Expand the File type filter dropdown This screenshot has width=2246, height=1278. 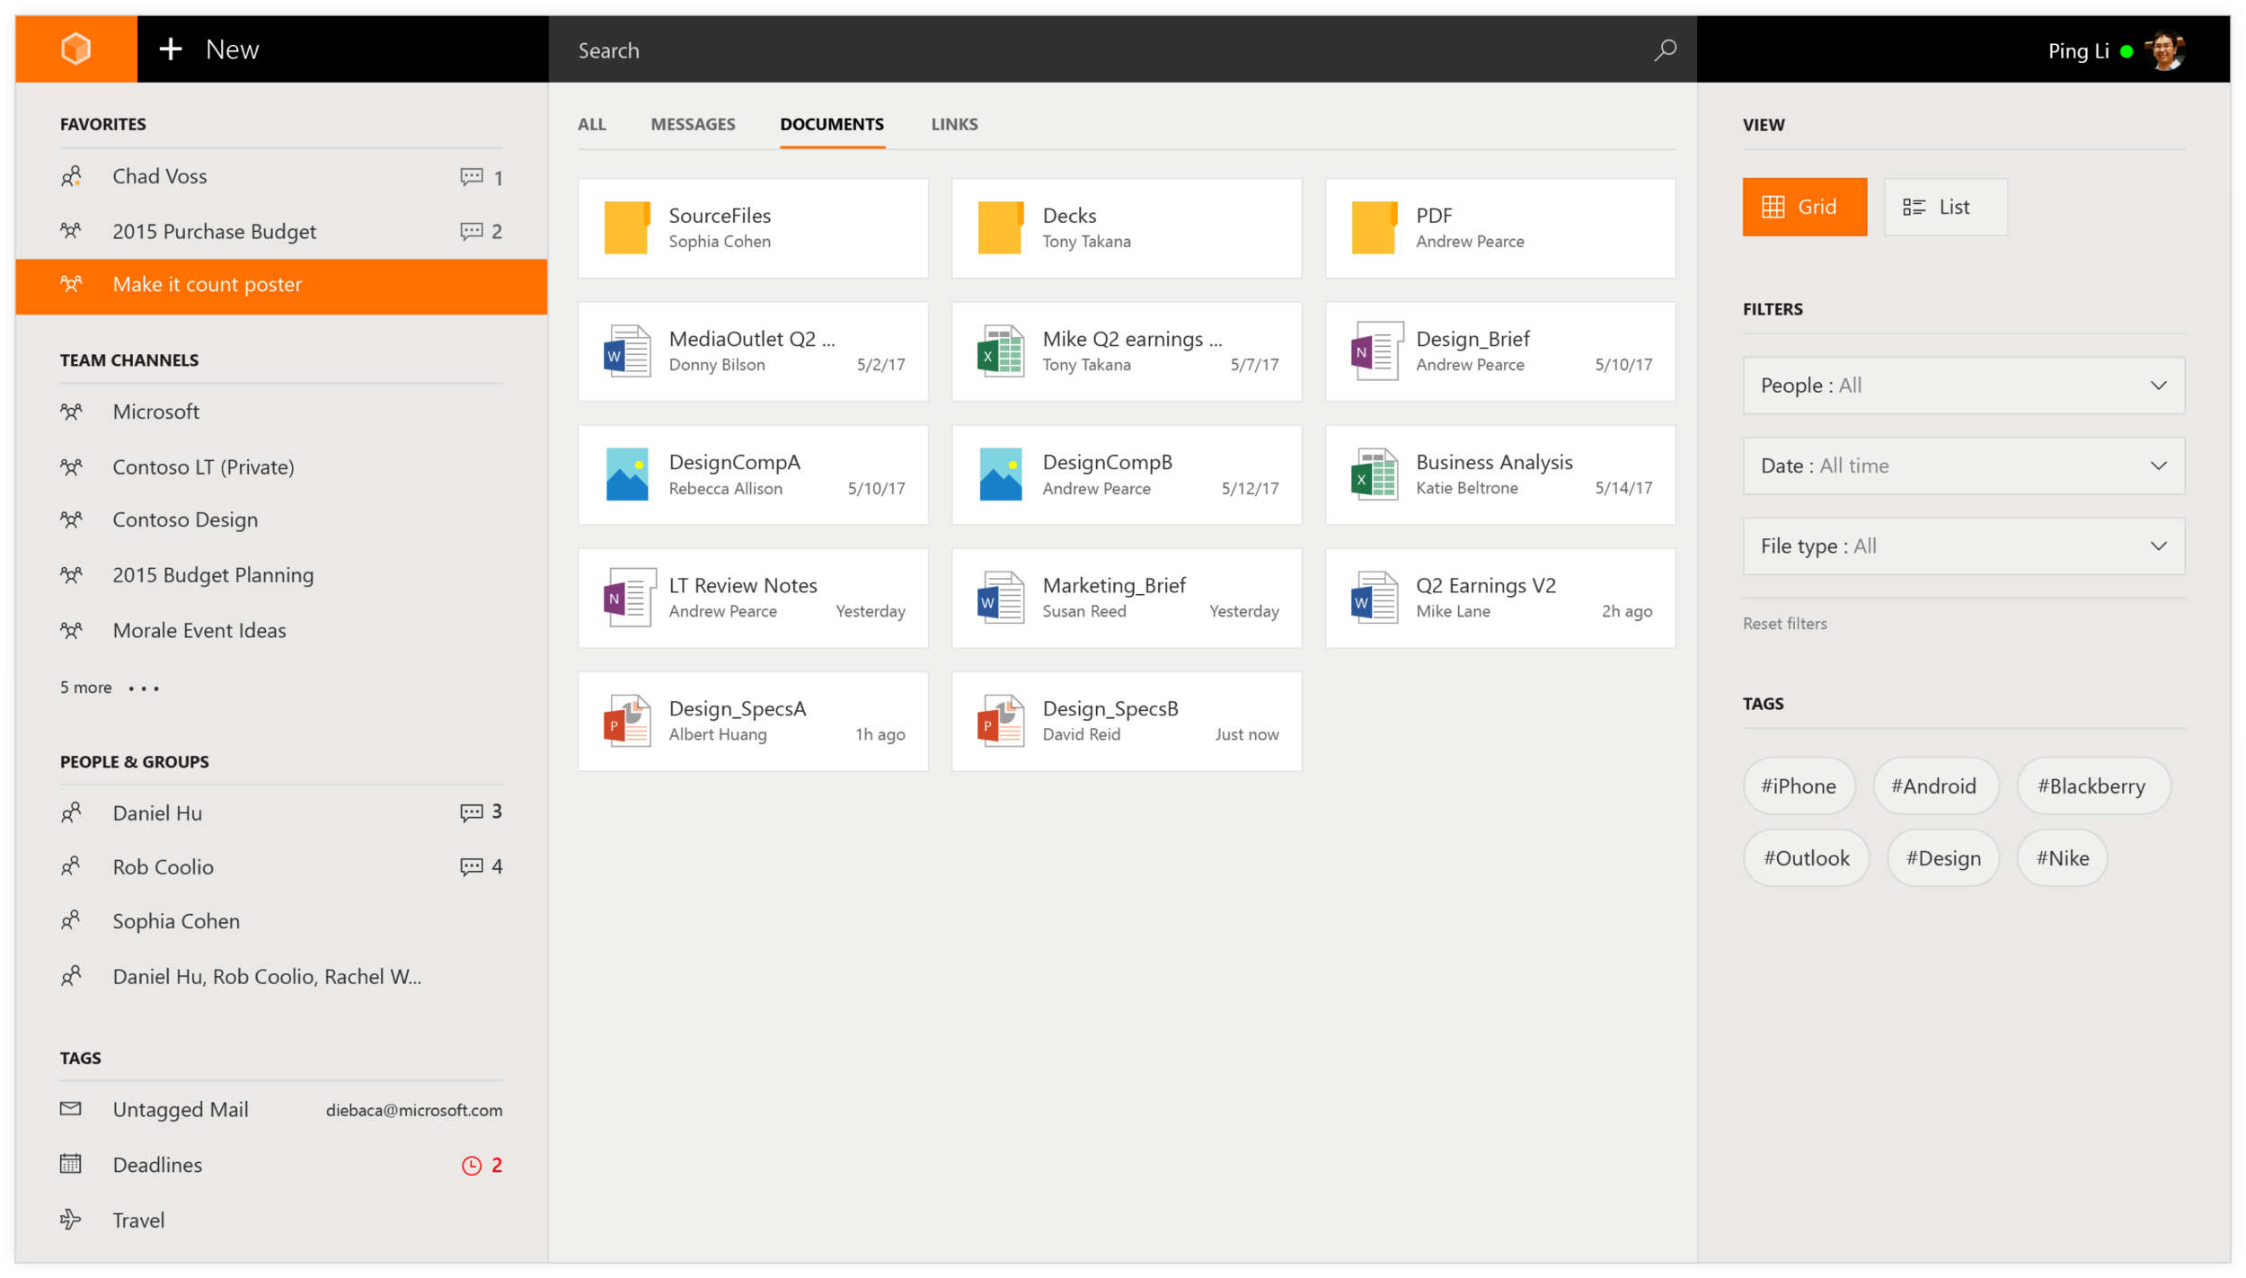(1963, 546)
